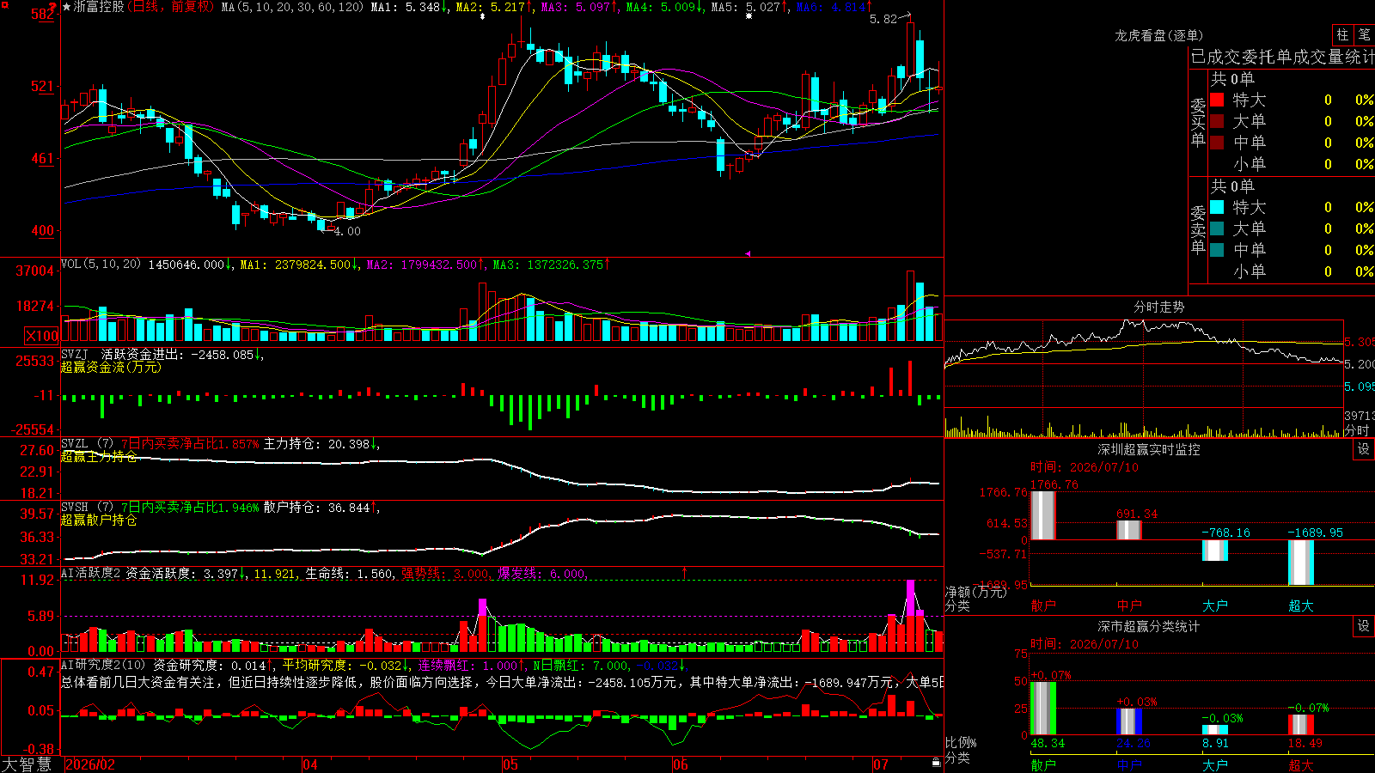Click the 中户 bar showing 691.34
The image size is (1375, 773).
1128,530
